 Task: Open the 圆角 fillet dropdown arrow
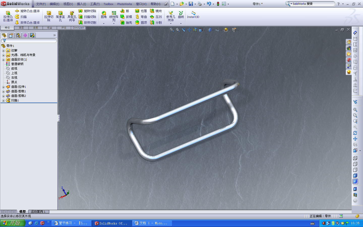pyautogui.click(x=104, y=23)
